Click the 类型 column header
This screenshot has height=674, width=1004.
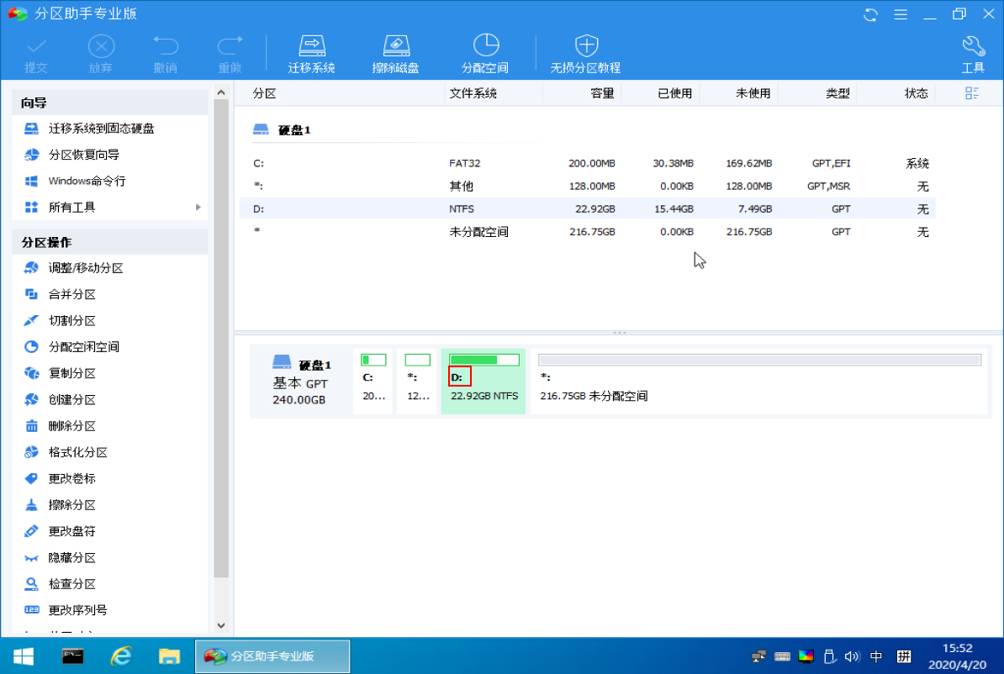(x=838, y=93)
